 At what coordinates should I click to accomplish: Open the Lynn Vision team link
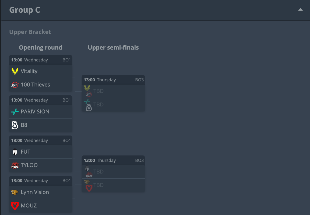pyautogui.click(x=35, y=192)
